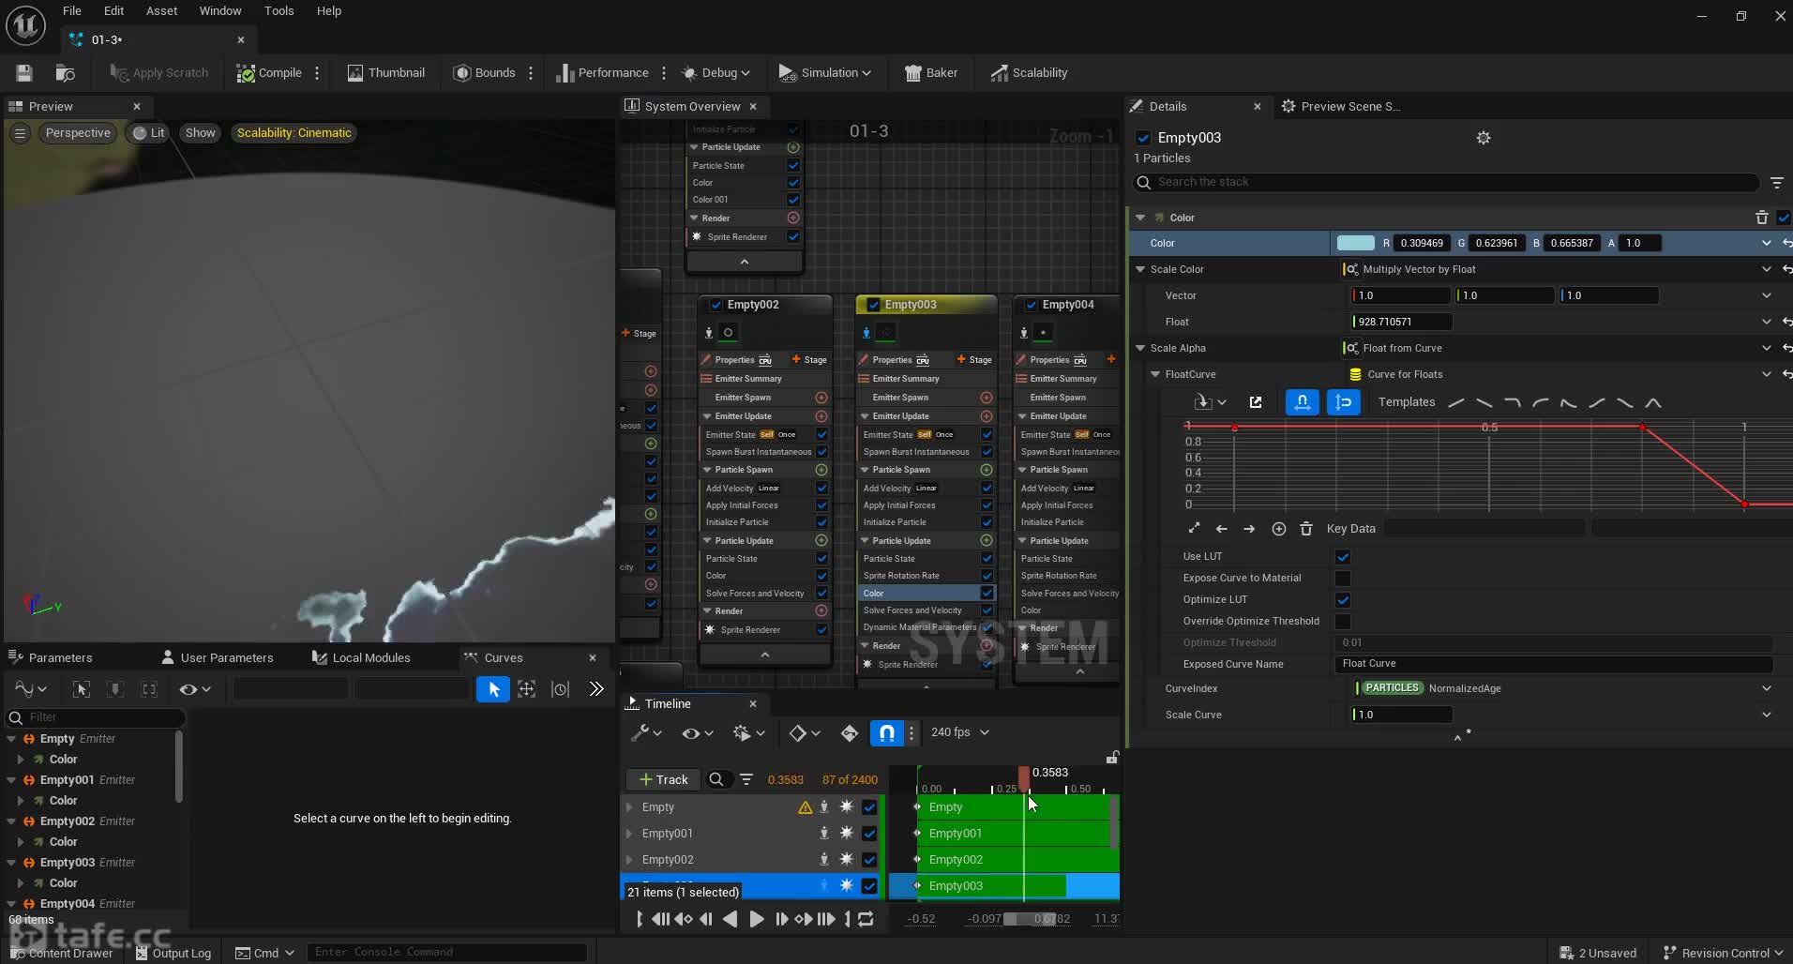This screenshot has width=1793, height=964.
Task: Open the Asset menu
Action: point(161,11)
